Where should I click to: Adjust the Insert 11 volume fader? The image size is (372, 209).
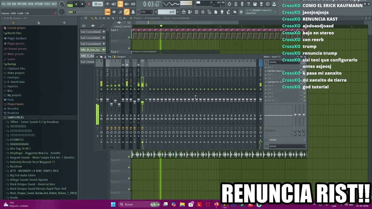(x=142, y=102)
